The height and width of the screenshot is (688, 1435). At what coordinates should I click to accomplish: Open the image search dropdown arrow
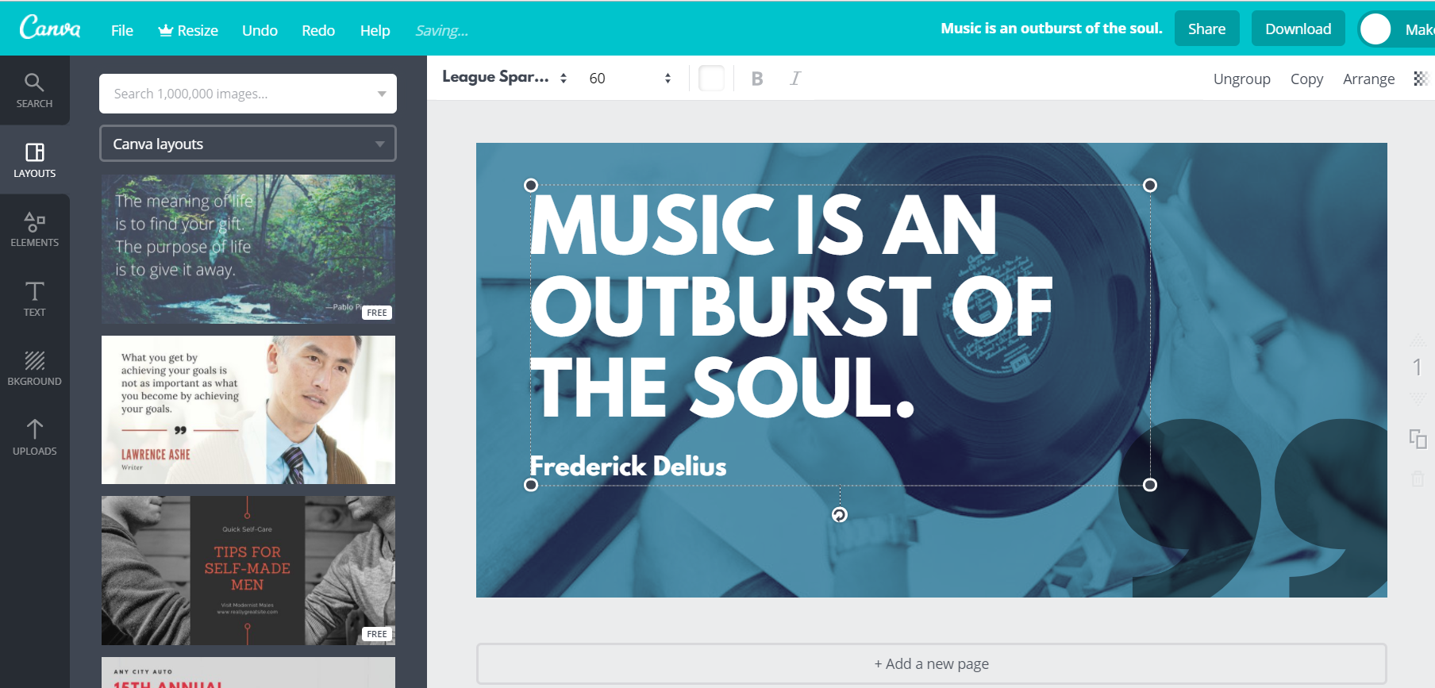(x=382, y=94)
